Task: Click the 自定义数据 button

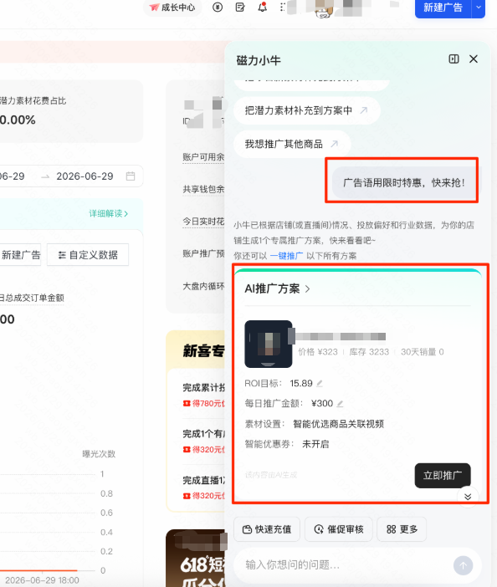Action: (x=88, y=255)
